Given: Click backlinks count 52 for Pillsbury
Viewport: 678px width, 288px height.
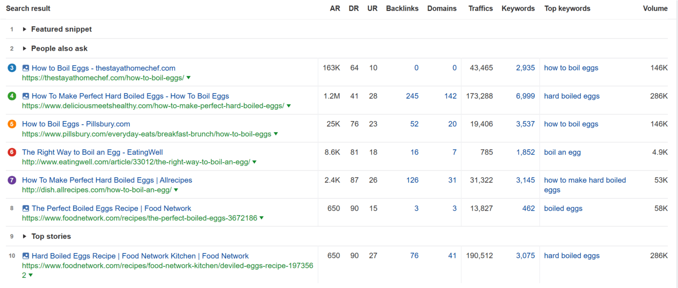Looking at the screenshot, I should 414,124.
